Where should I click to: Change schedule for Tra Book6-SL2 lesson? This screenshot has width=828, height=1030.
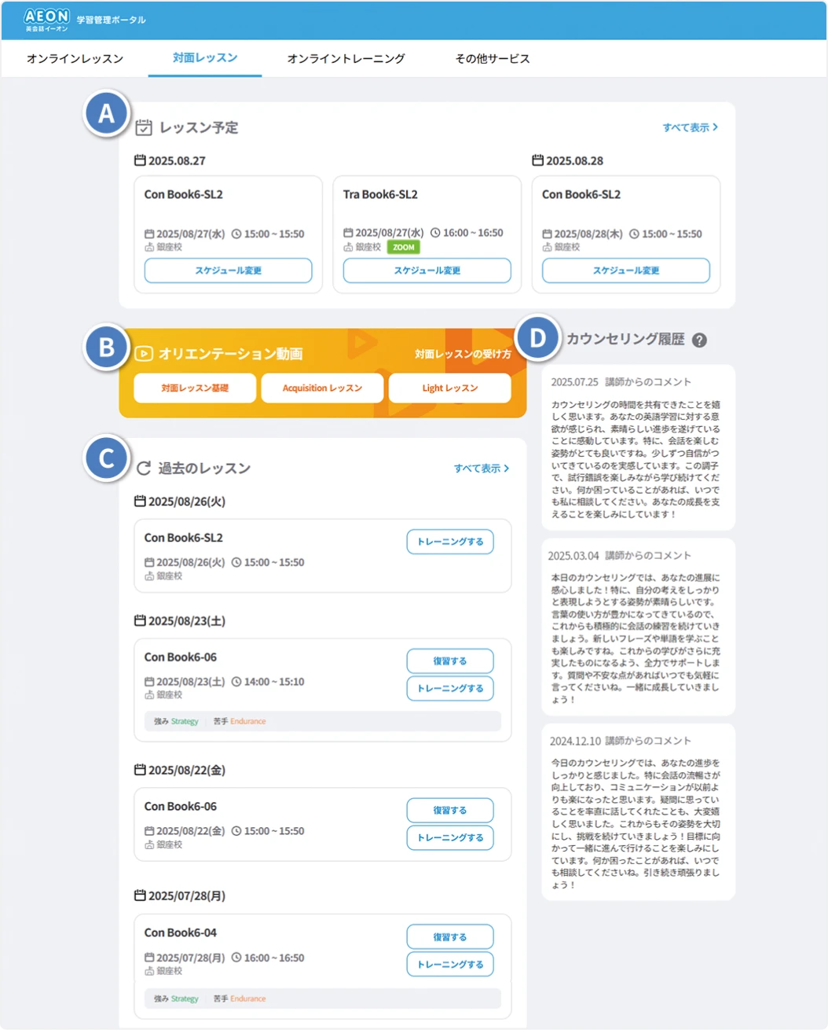pyautogui.click(x=427, y=270)
